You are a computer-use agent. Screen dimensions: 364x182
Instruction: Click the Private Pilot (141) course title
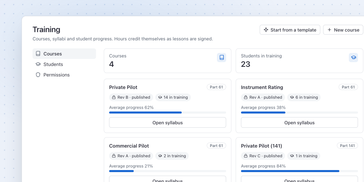(262, 146)
